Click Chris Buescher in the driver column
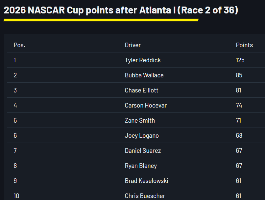Image resolution: width=265 pixels, height=200 pixels. click(x=145, y=196)
